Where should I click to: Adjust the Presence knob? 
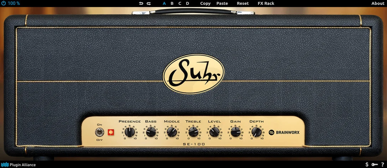[130, 132]
